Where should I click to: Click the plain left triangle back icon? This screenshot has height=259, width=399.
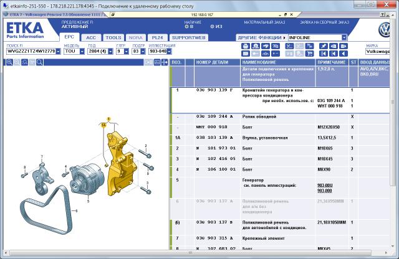pyautogui.click(x=344, y=54)
